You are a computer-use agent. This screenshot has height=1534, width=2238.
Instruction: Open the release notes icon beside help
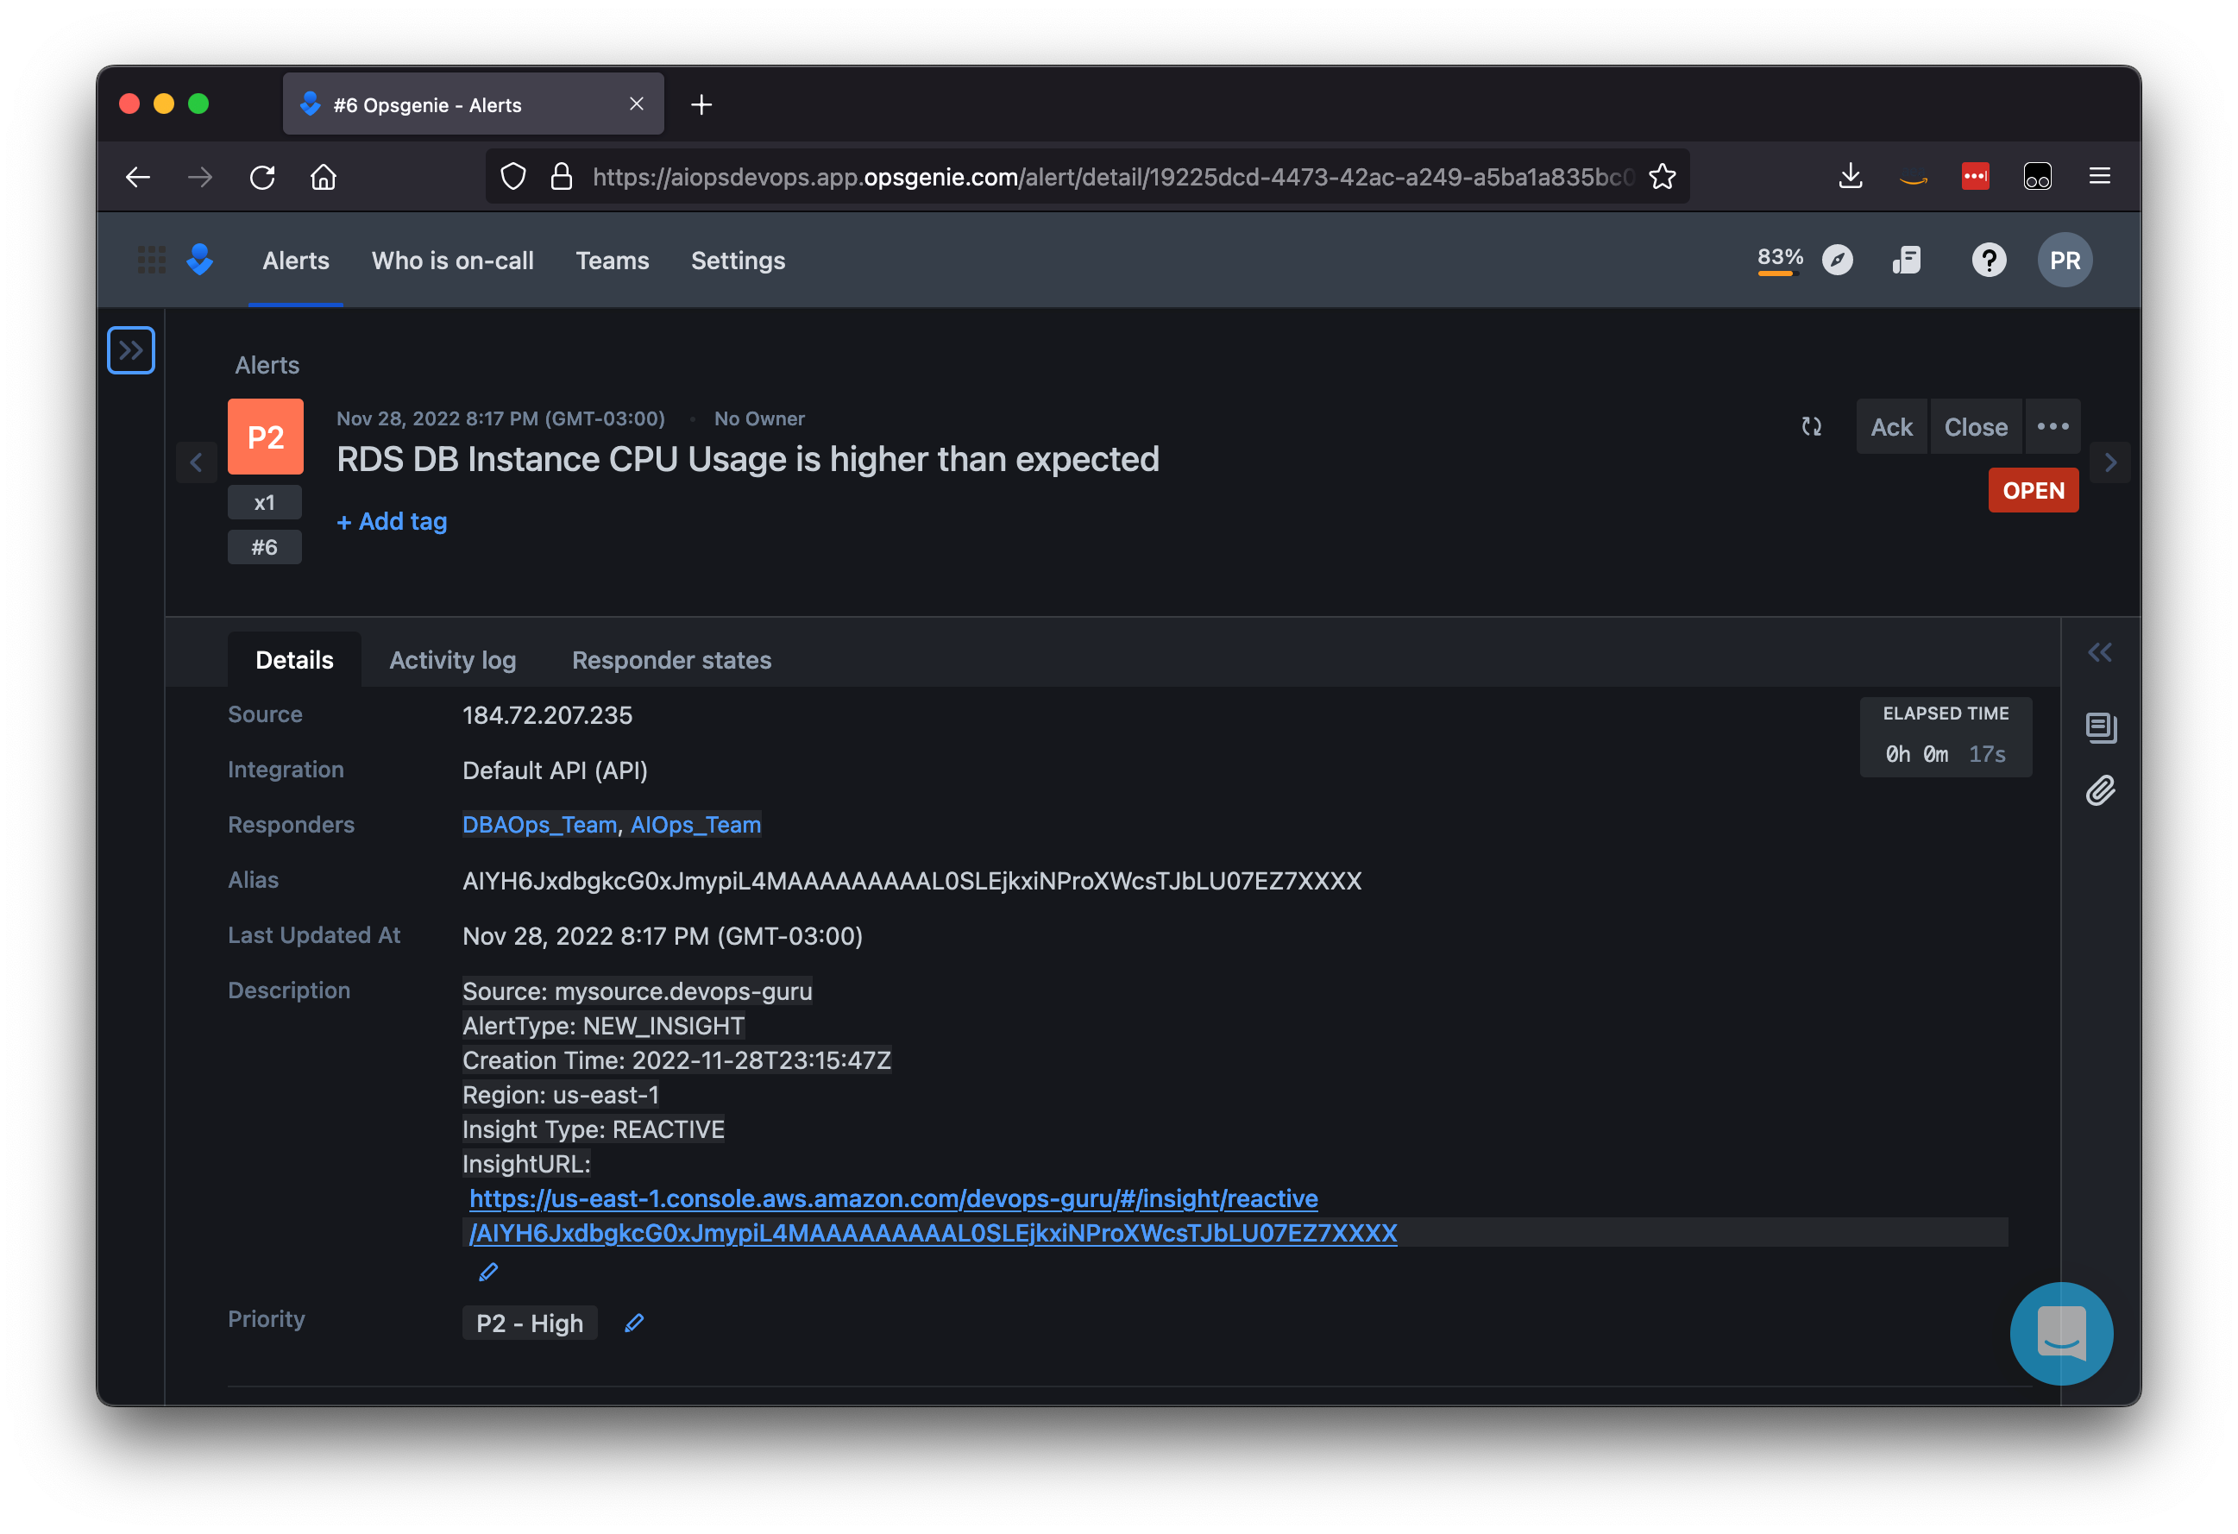pos(1908,260)
